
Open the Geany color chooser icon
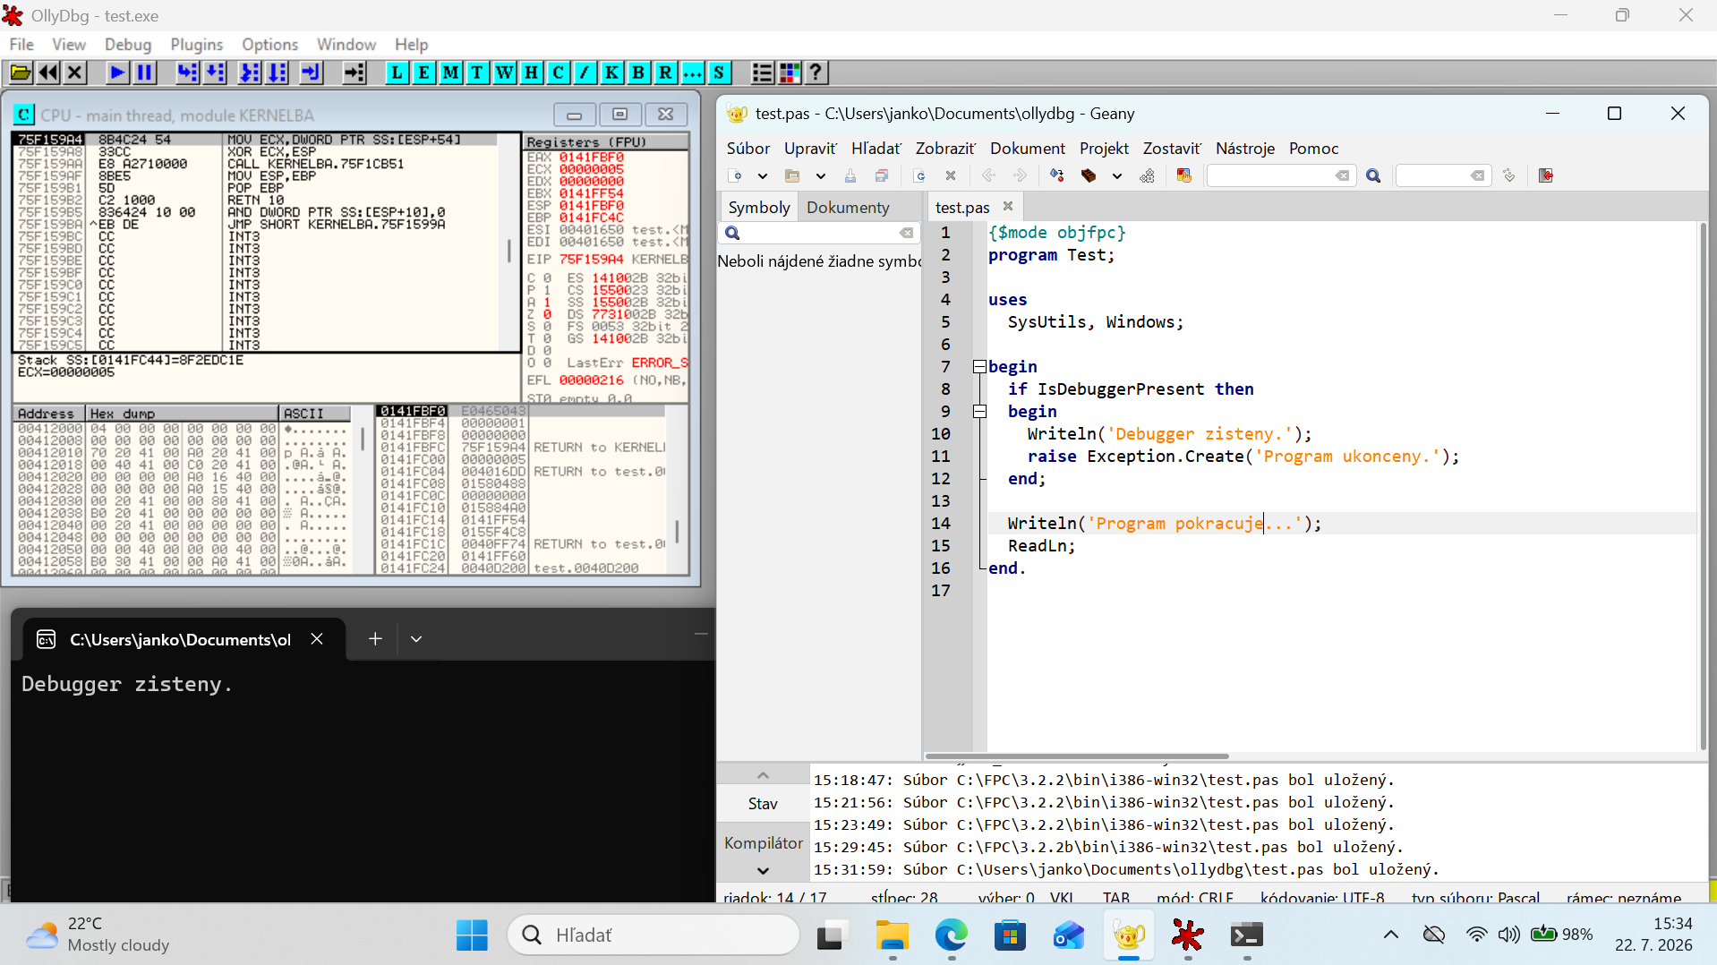1184,175
